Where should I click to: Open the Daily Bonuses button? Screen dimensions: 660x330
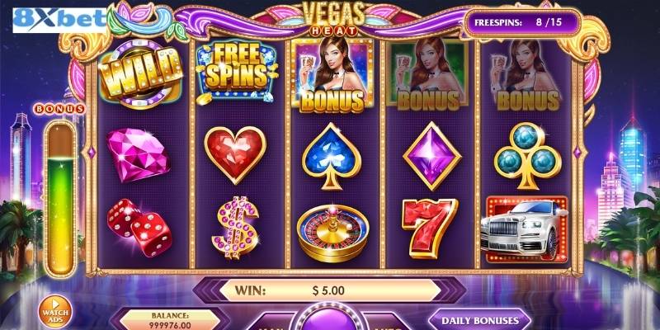[x=479, y=320]
